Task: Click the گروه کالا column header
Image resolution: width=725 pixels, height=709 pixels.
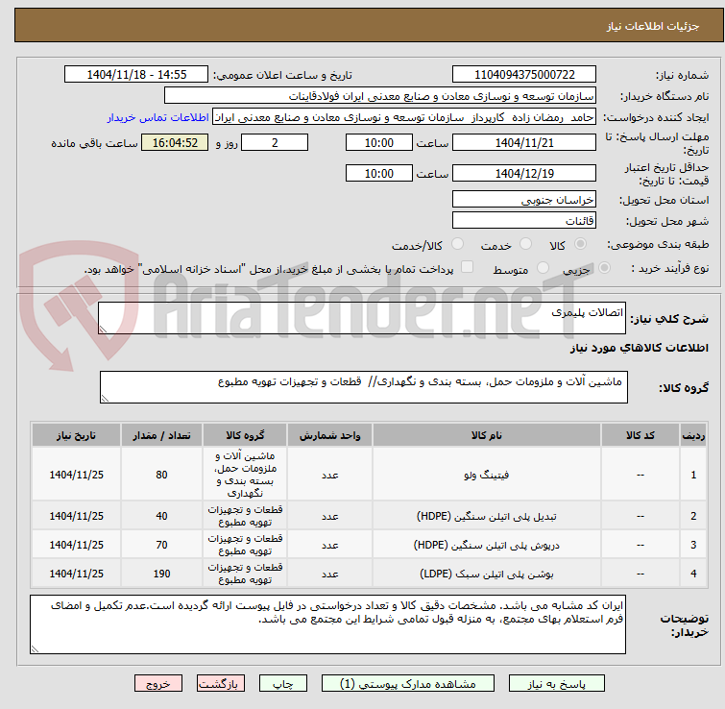Action: pyautogui.click(x=245, y=435)
